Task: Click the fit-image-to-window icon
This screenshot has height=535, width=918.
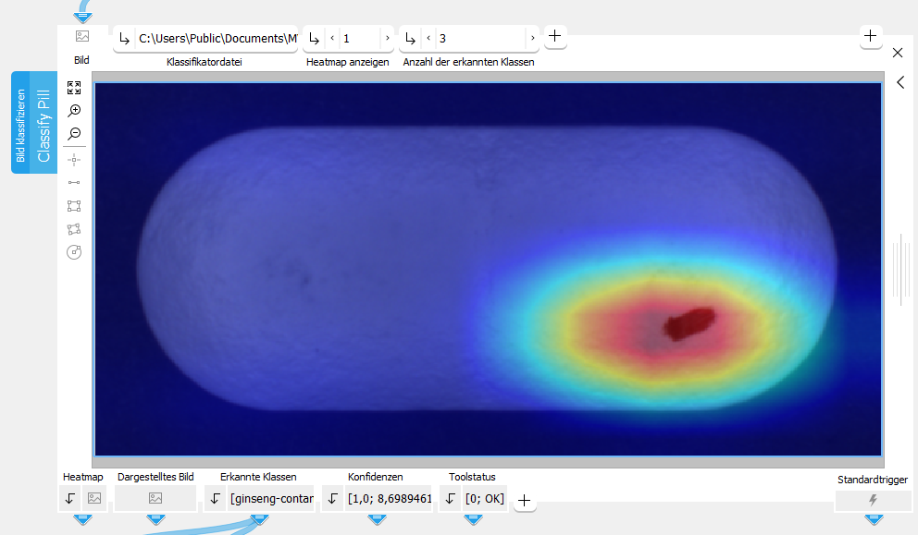Action: click(74, 88)
